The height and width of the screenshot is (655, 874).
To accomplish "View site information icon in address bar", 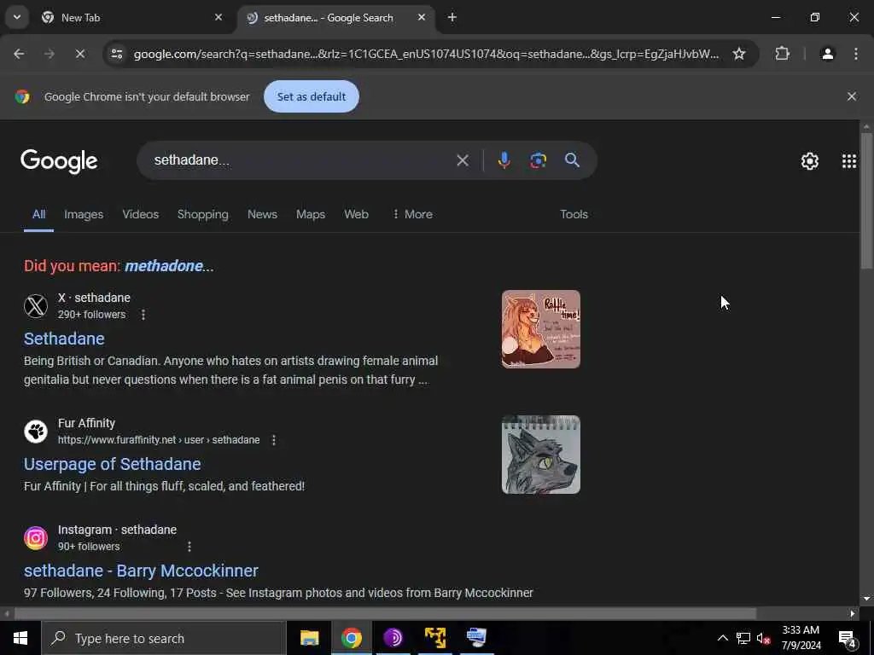I will click(x=117, y=54).
